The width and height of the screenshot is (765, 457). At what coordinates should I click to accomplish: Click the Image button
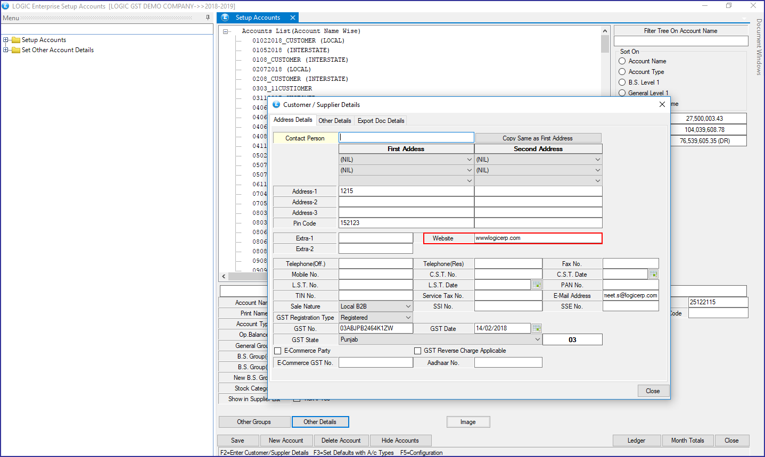click(468, 422)
